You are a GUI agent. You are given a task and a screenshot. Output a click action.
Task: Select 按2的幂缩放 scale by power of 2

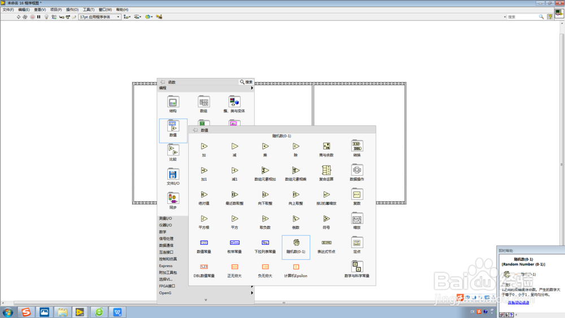(327, 194)
